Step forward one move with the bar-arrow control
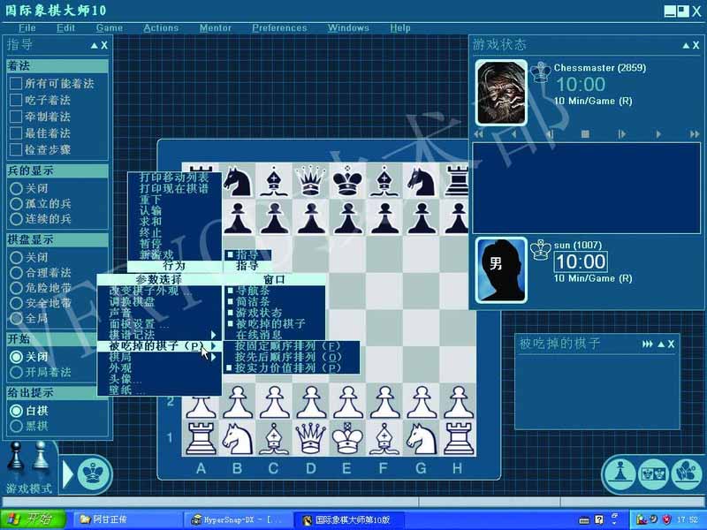 pyautogui.click(x=622, y=134)
